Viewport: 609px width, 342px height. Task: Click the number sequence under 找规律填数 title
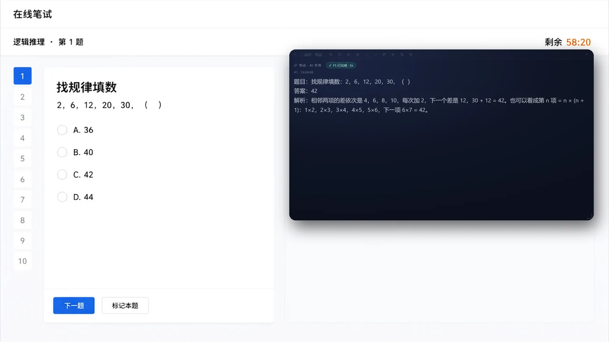point(109,105)
